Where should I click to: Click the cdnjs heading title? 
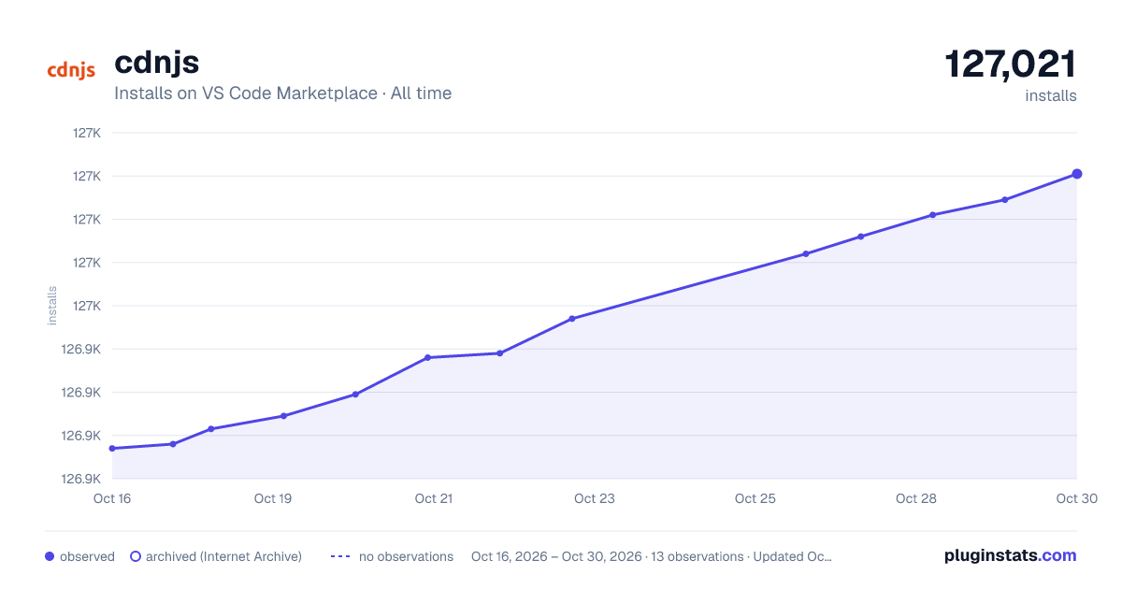[x=156, y=62]
